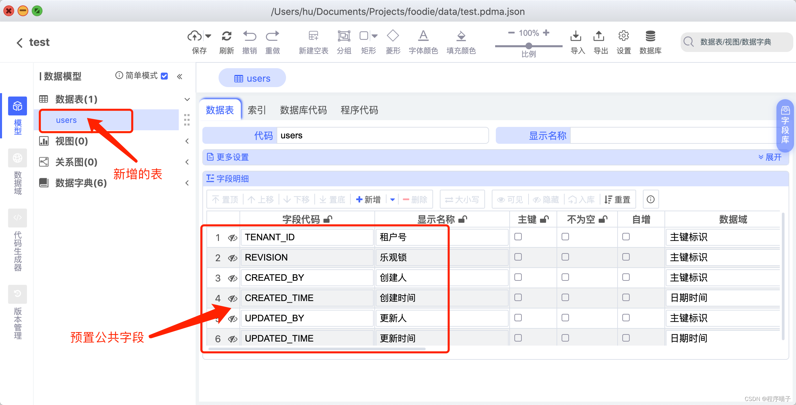Click the 删除 delete field button
Image resolution: width=796 pixels, height=405 pixels.
(415, 199)
